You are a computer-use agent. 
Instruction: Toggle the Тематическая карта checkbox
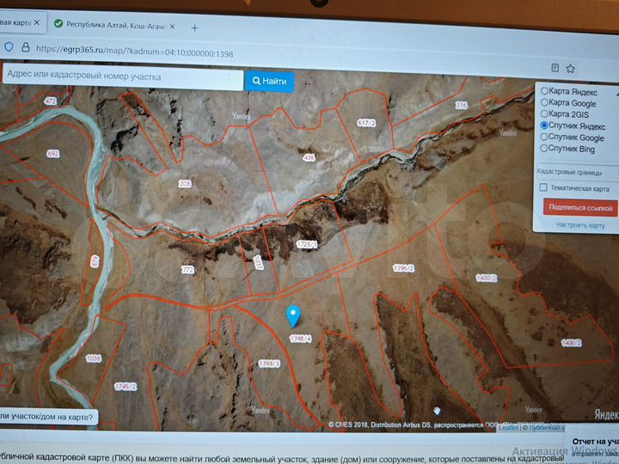[543, 187]
